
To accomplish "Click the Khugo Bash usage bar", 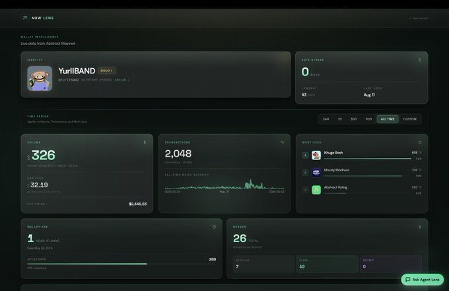I will click(x=367, y=159).
